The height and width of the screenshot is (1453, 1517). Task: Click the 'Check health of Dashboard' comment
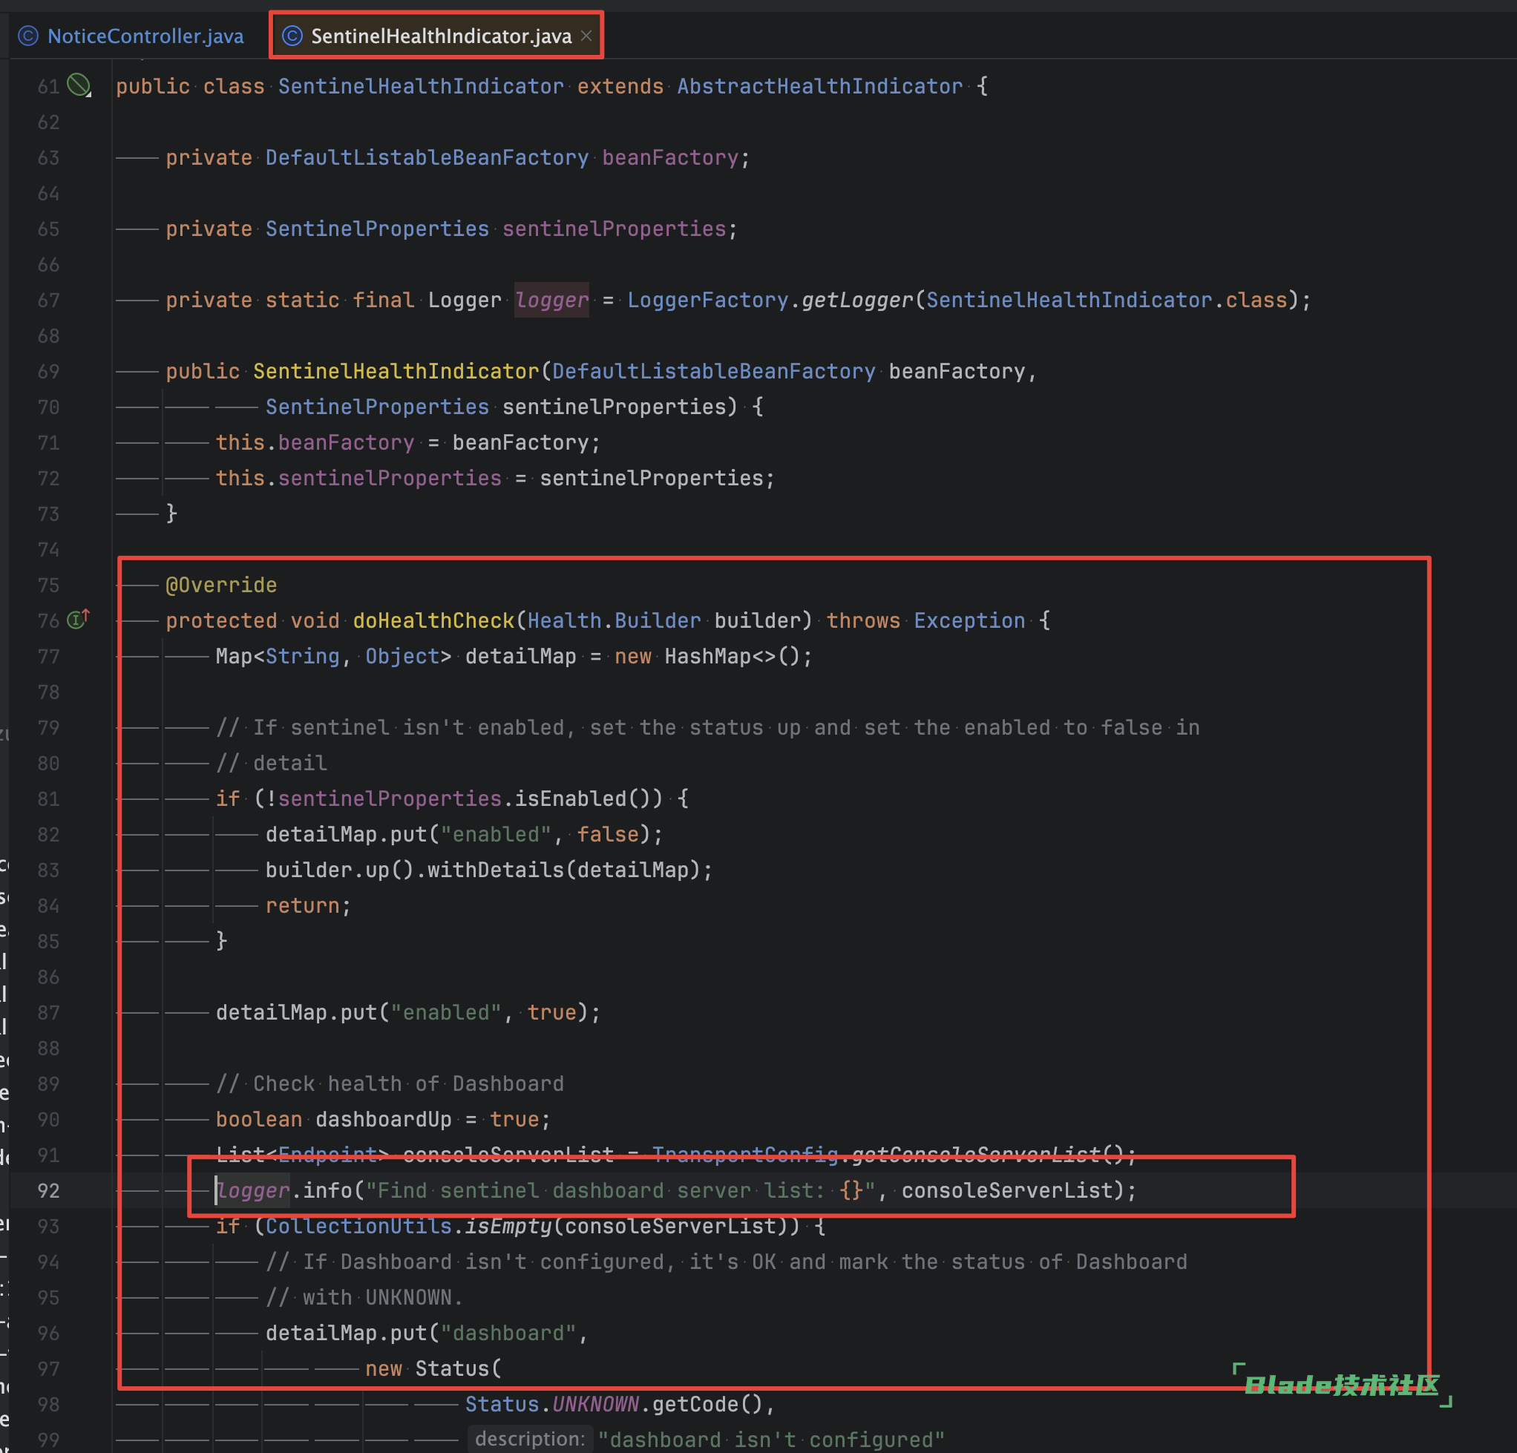[x=390, y=1083]
